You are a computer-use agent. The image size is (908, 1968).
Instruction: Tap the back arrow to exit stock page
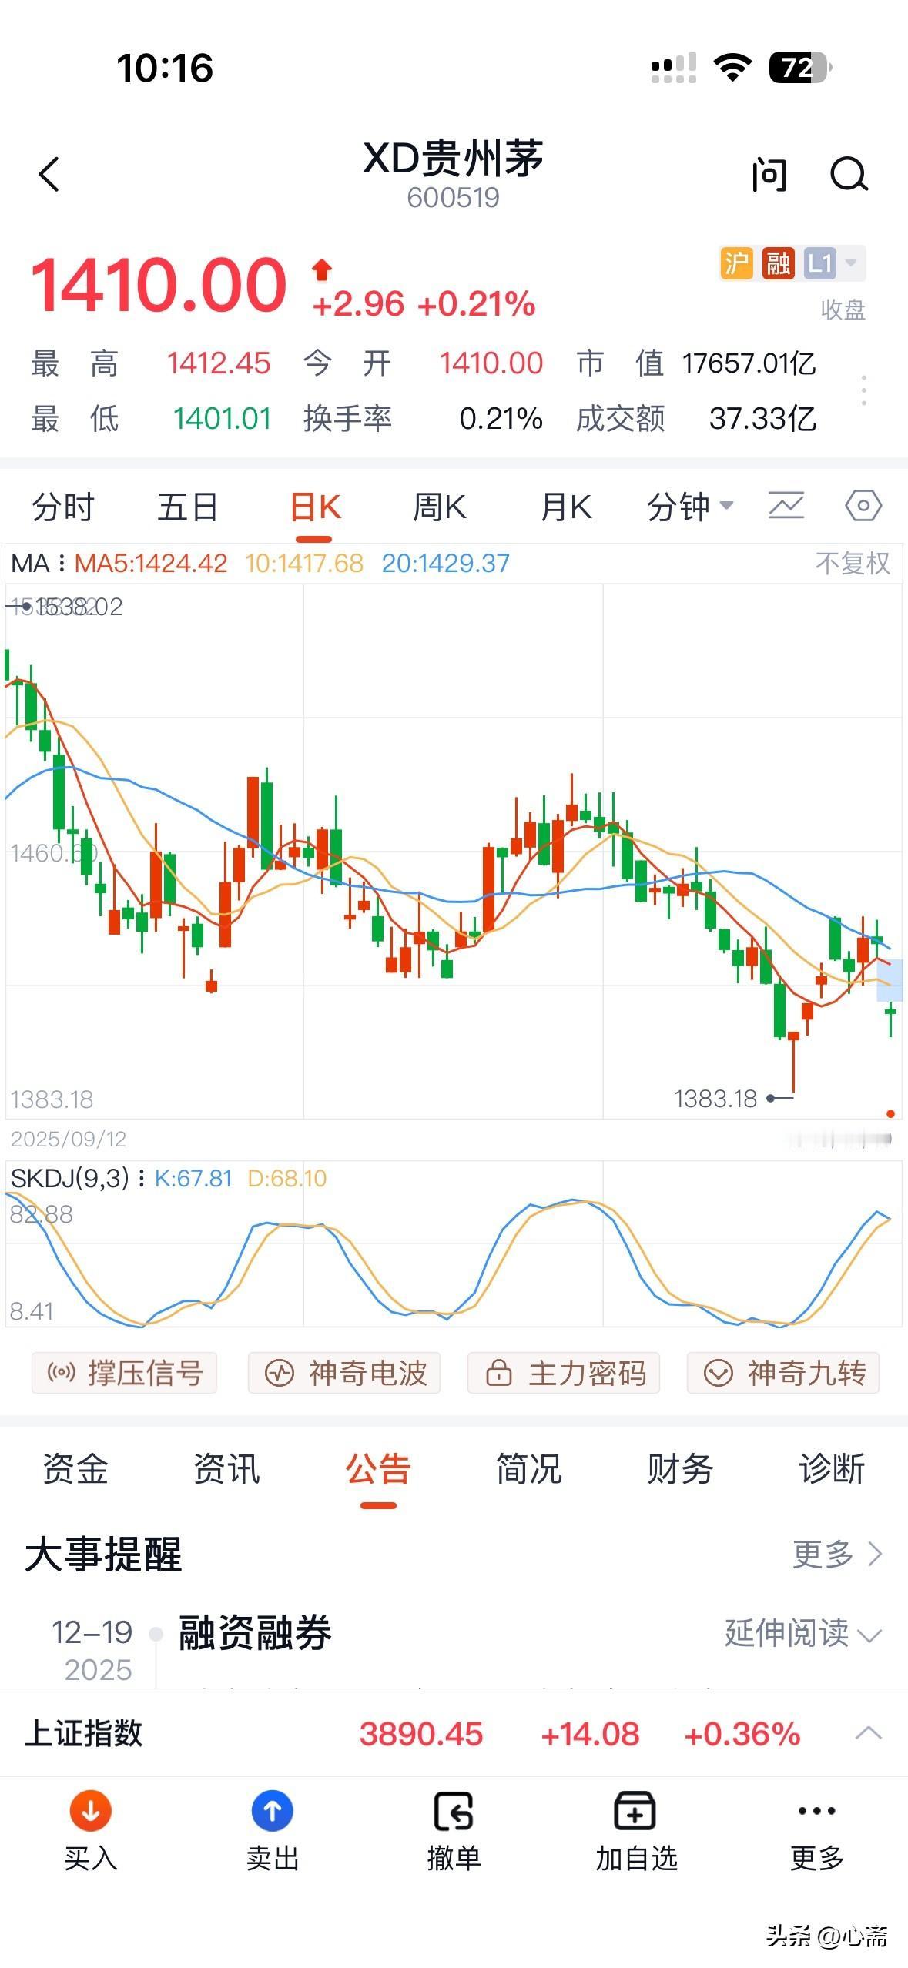49,174
